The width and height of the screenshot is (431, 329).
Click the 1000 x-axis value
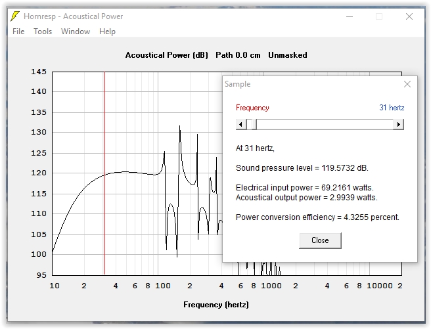point(271,286)
